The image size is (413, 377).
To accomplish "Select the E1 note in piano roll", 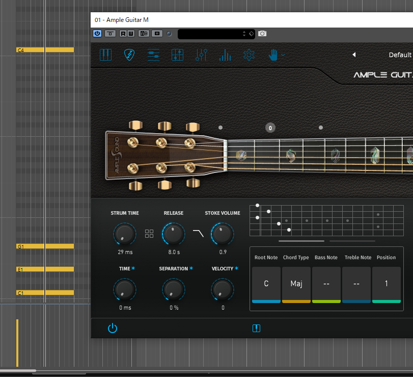I will (45, 269).
